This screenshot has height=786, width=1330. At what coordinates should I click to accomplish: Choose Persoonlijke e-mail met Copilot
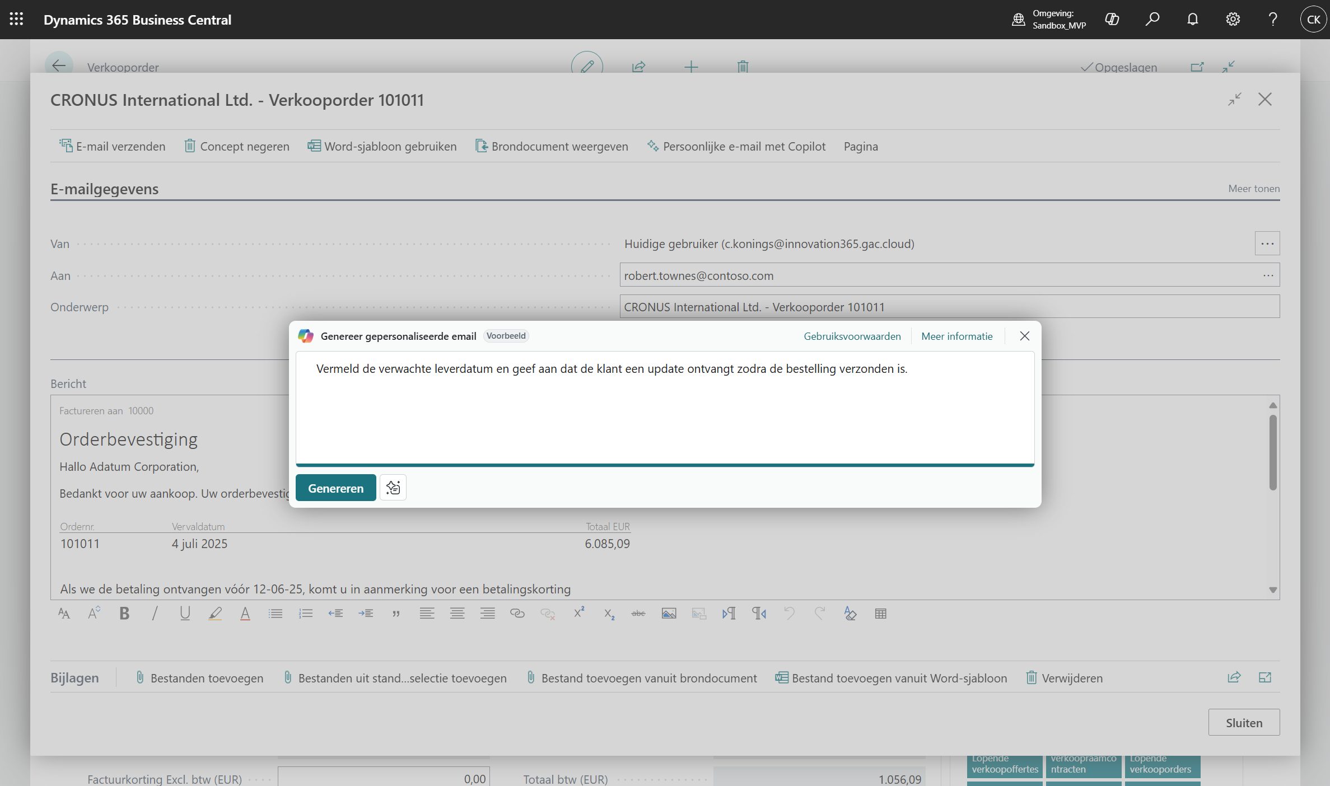click(x=736, y=146)
